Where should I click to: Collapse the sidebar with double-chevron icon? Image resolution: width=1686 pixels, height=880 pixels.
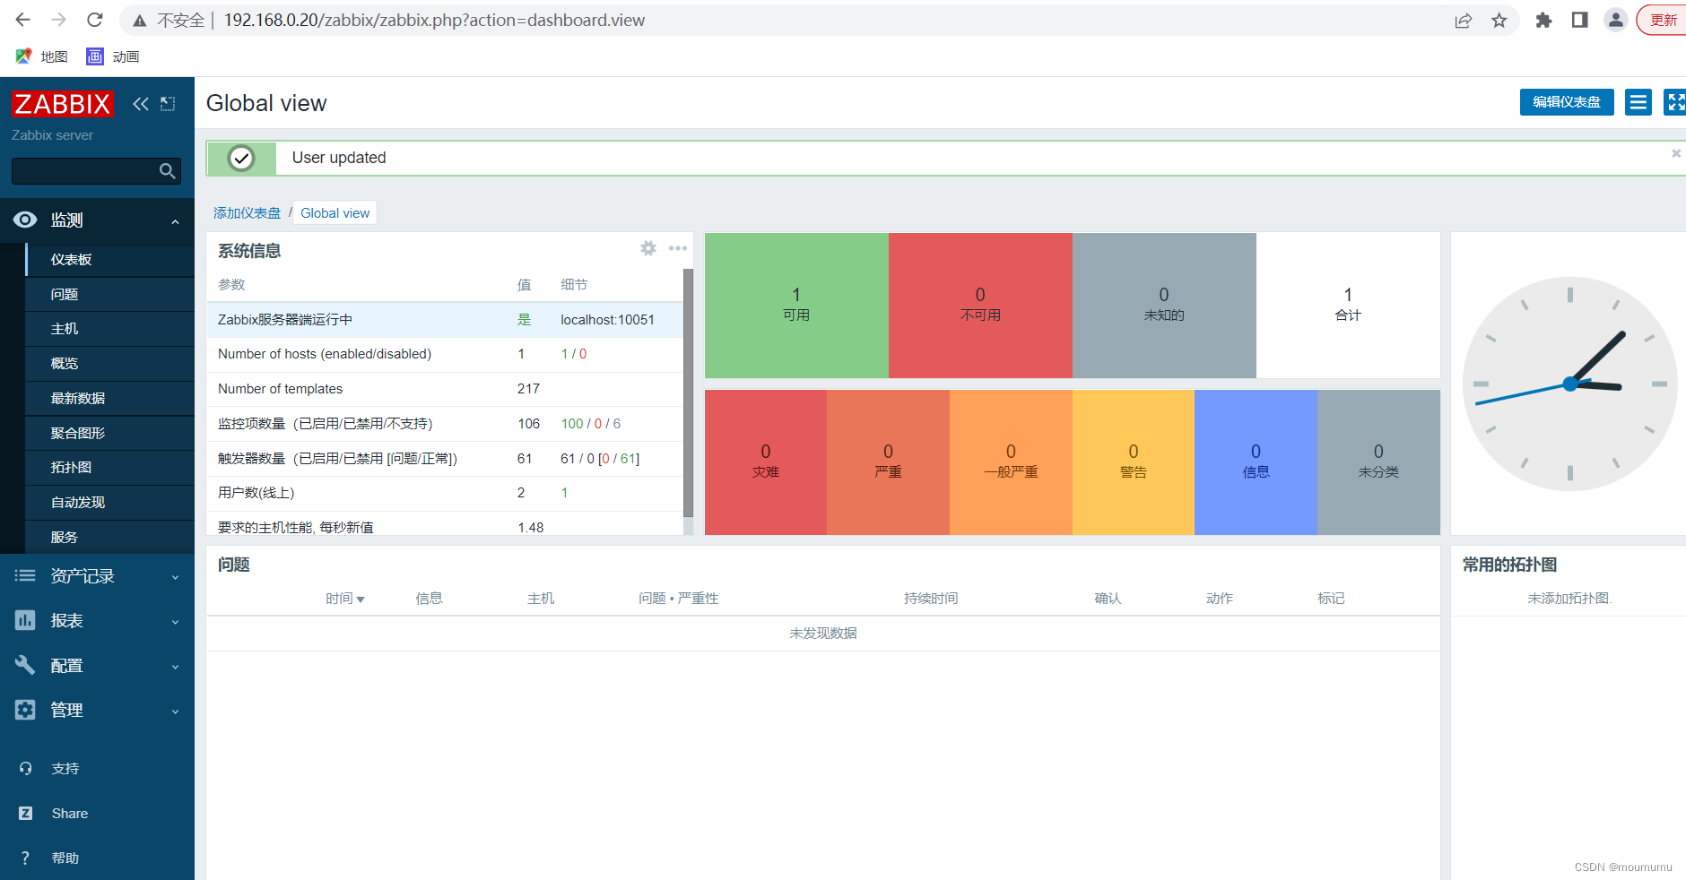pyautogui.click(x=141, y=104)
